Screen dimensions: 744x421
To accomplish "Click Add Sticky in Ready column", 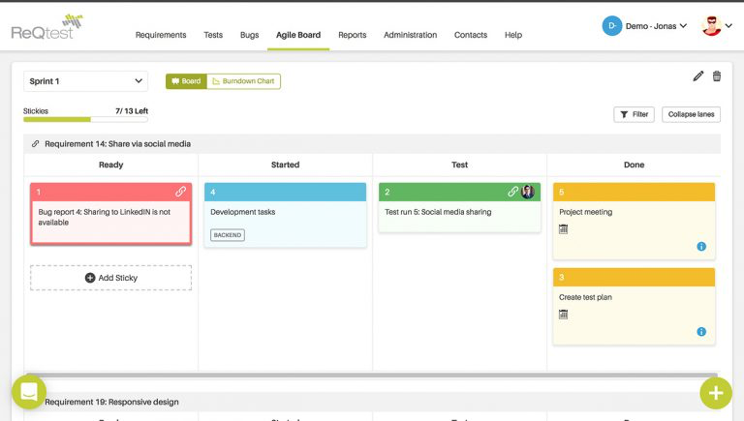I will click(111, 278).
